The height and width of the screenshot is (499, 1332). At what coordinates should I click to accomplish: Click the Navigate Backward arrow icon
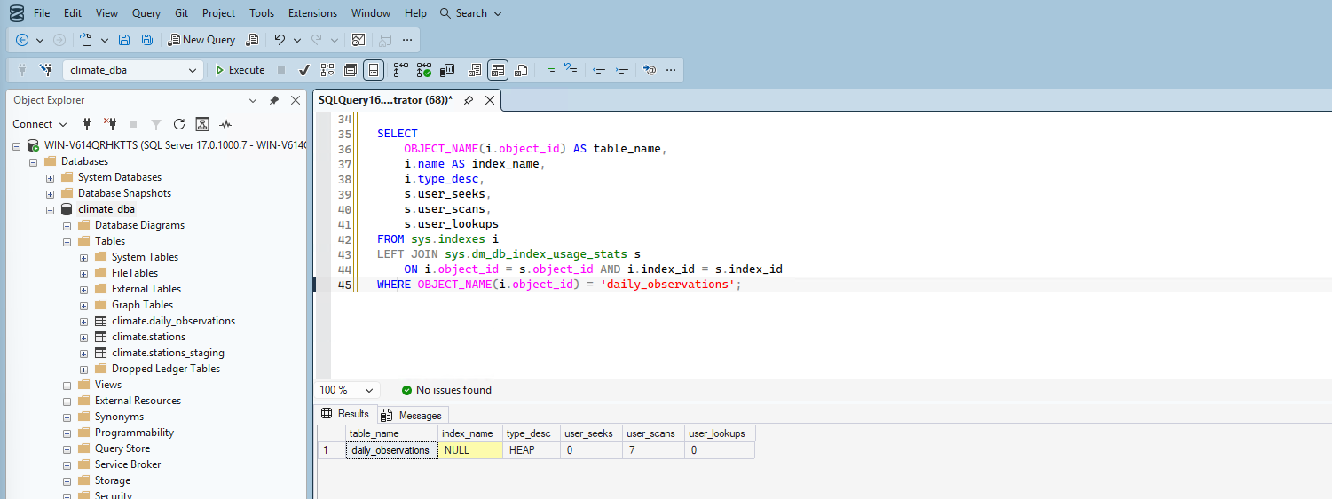tap(22, 40)
